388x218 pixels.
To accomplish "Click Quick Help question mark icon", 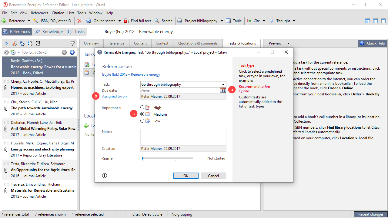I will pos(362,43).
